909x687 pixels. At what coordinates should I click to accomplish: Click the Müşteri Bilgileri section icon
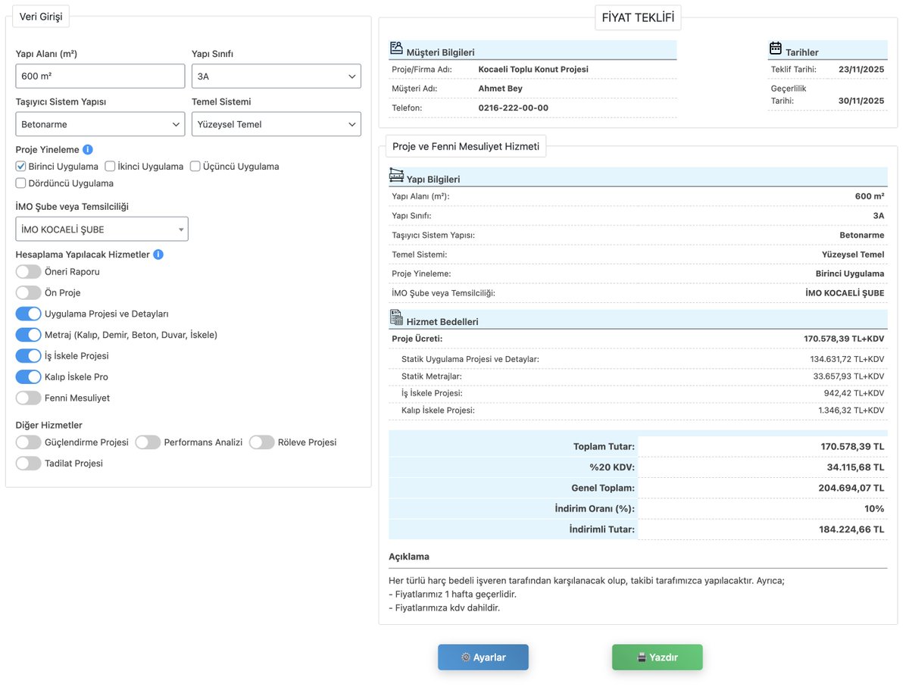[396, 48]
